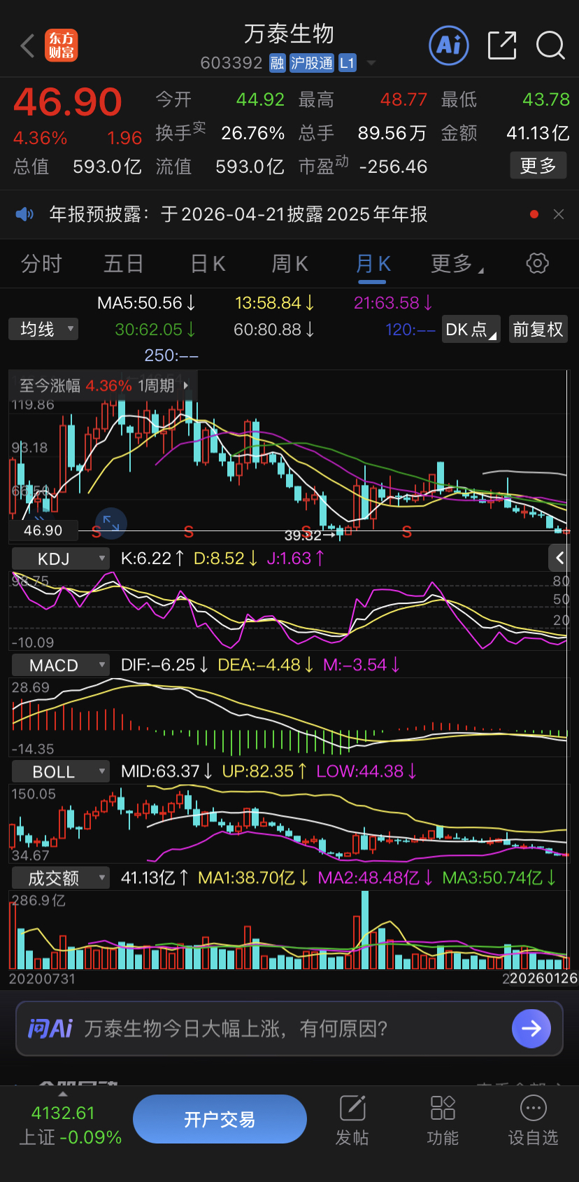Tap the 46.90 price label on chart

click(x=43, y=530)
